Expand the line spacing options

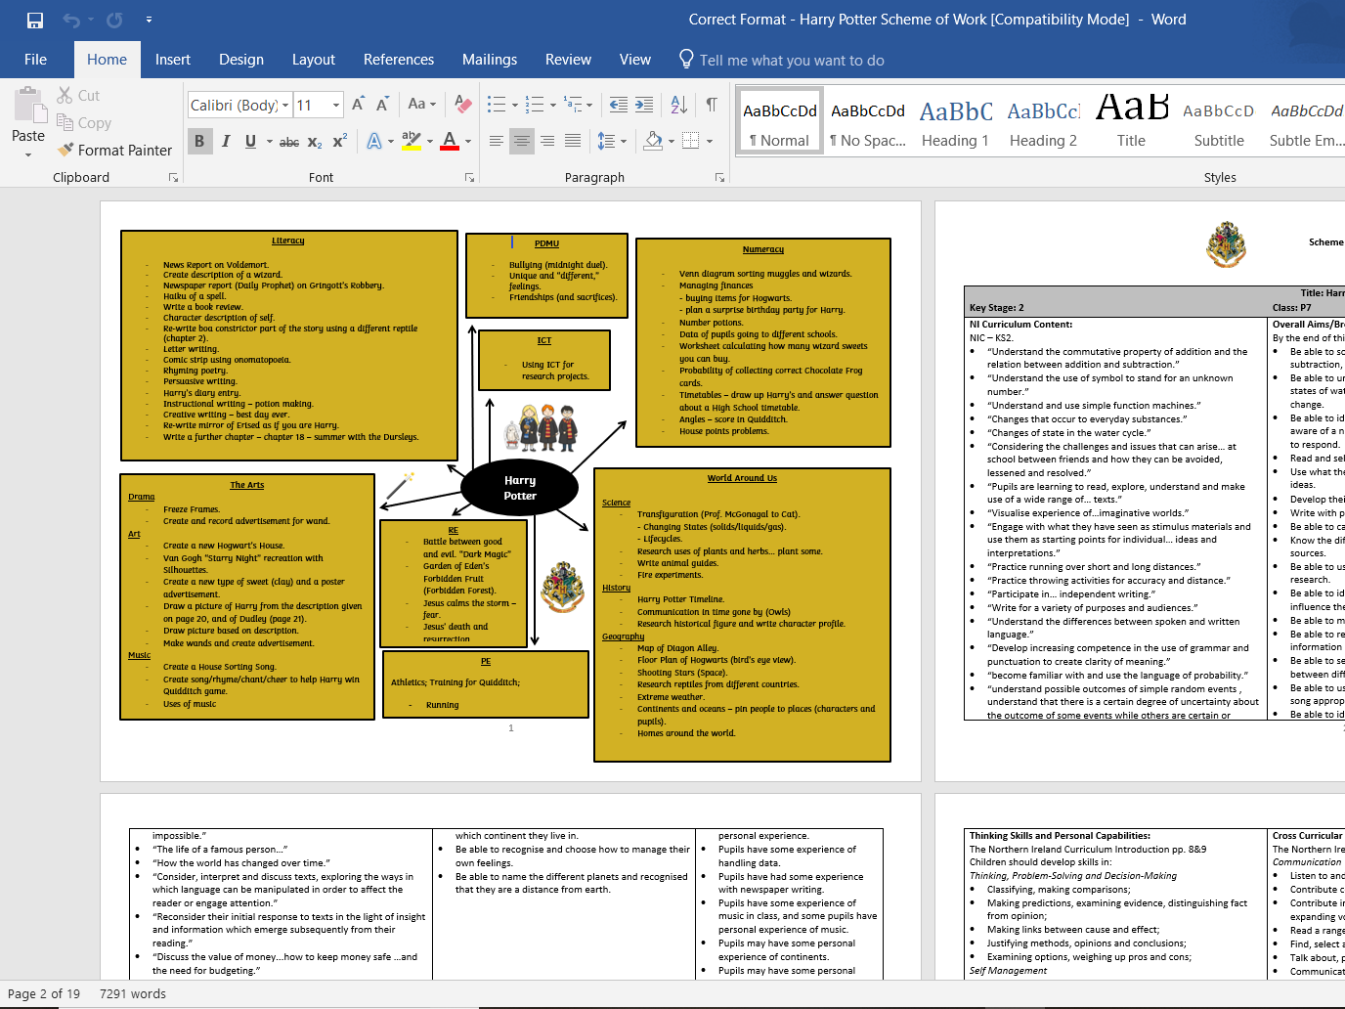624,141
